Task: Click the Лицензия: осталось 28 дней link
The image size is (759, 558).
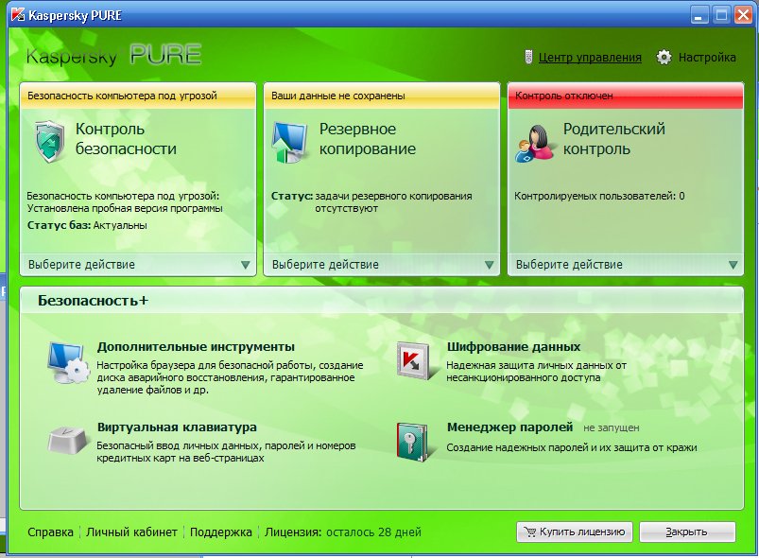Action: click(x=343, y=532)
